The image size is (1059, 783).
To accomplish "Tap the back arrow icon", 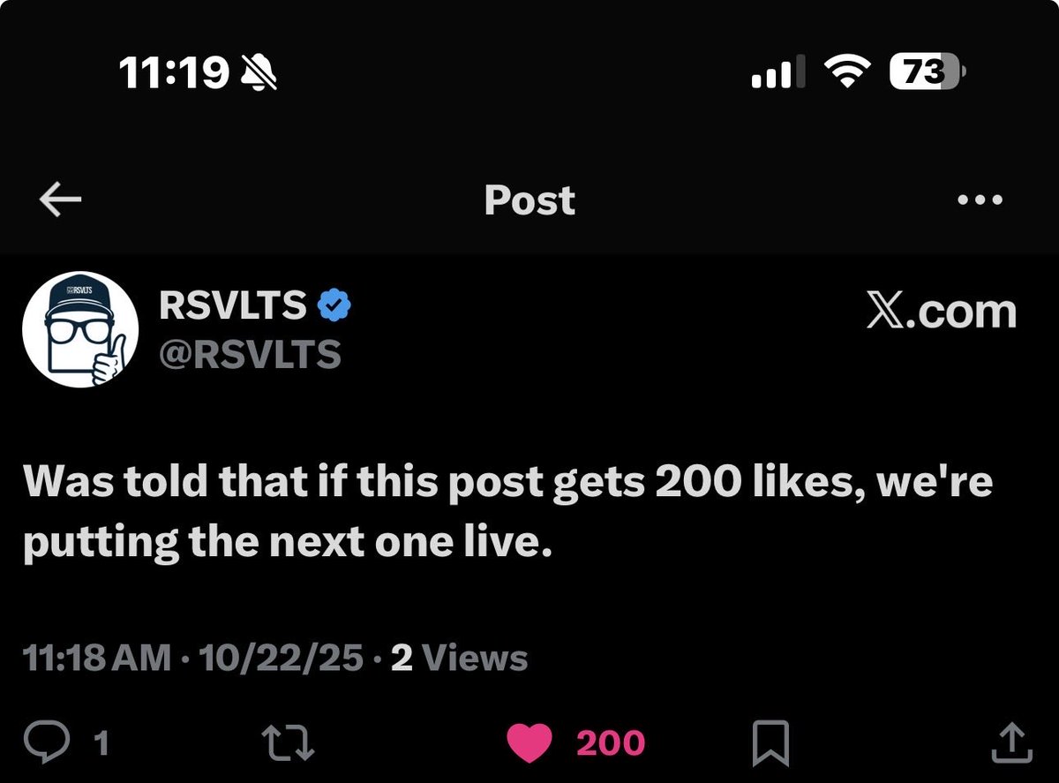I will [x=61, y=200].
